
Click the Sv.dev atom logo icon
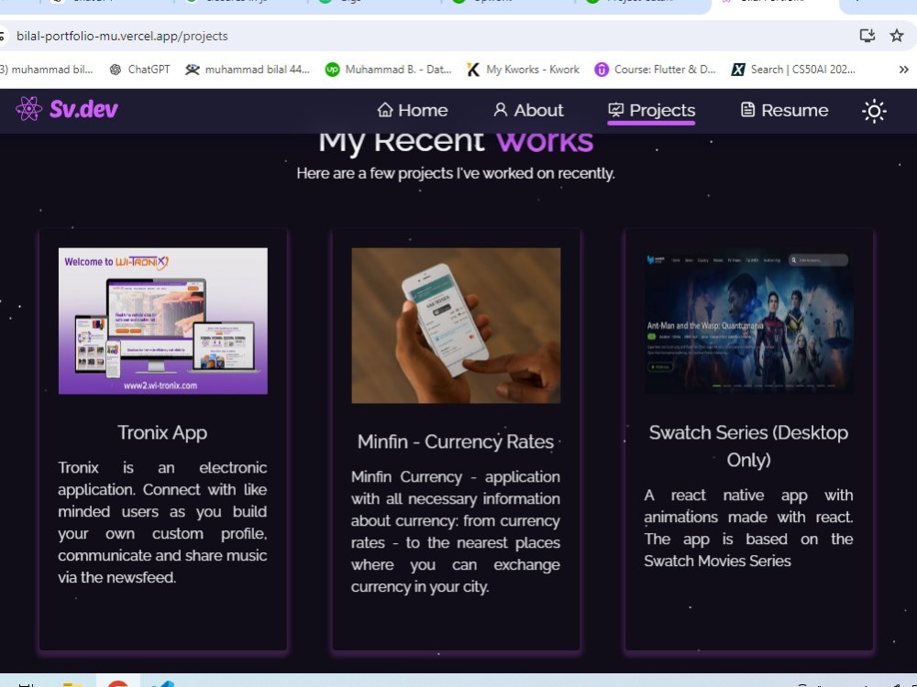28,109
